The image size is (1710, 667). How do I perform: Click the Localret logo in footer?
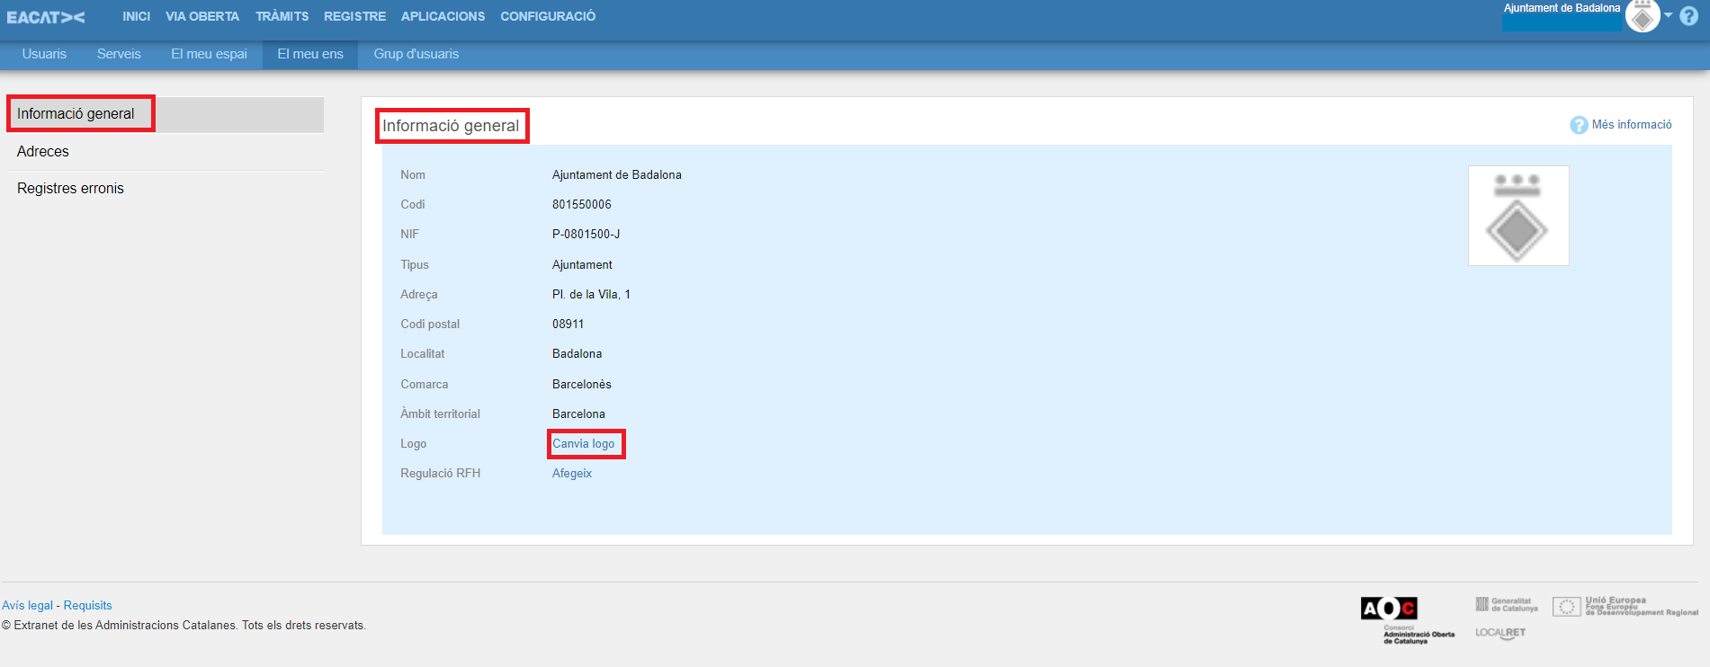[x=1500, y=633]
